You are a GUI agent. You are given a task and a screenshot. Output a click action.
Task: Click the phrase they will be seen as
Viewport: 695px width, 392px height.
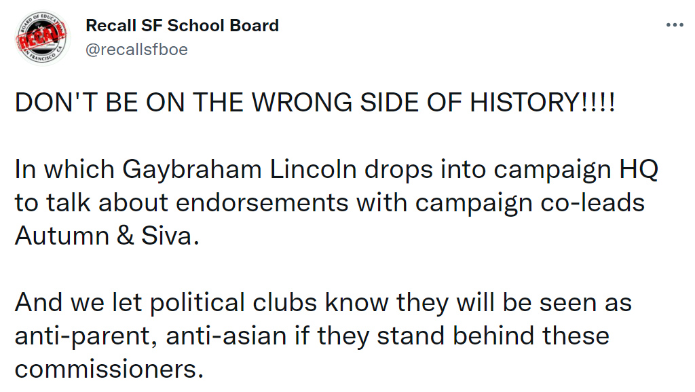point(514,303)
